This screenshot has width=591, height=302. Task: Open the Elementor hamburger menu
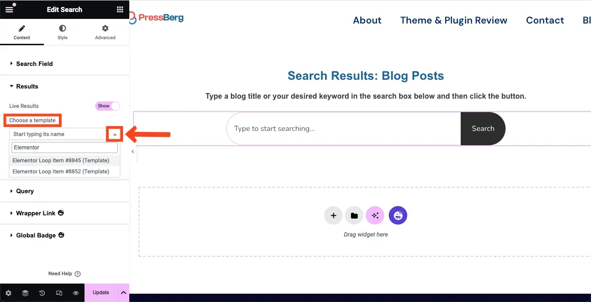pos(9,9)
